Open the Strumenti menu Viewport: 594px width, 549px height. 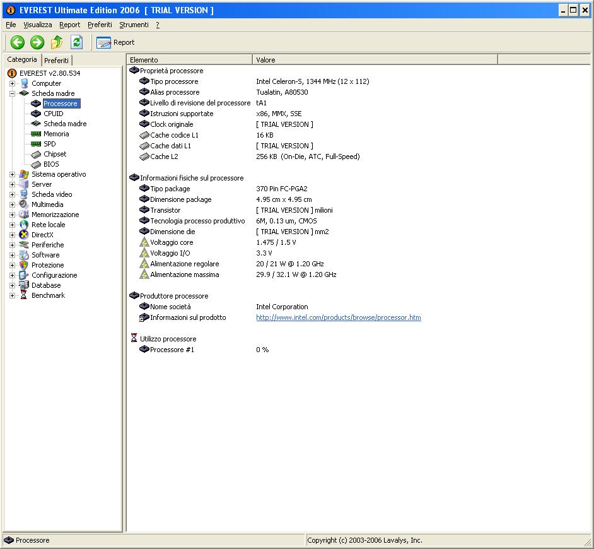point(134,25)
